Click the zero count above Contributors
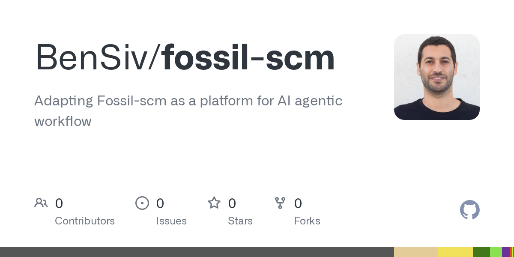 [x=59, y=203]
